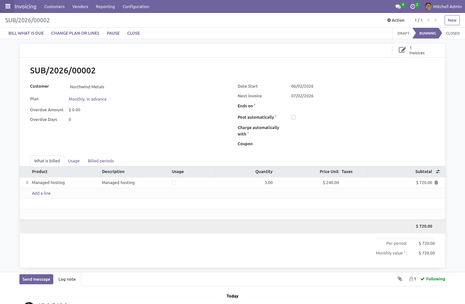
Task: Click Change Plan or Lines button
Action: pyautogui.click(x=75, y=33)
